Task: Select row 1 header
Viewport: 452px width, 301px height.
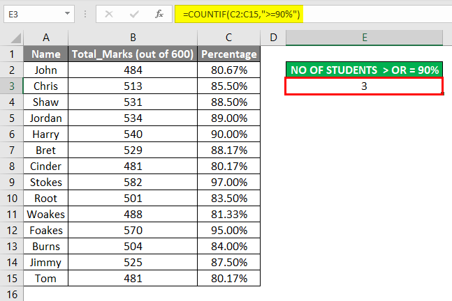Action: [12, 54]
